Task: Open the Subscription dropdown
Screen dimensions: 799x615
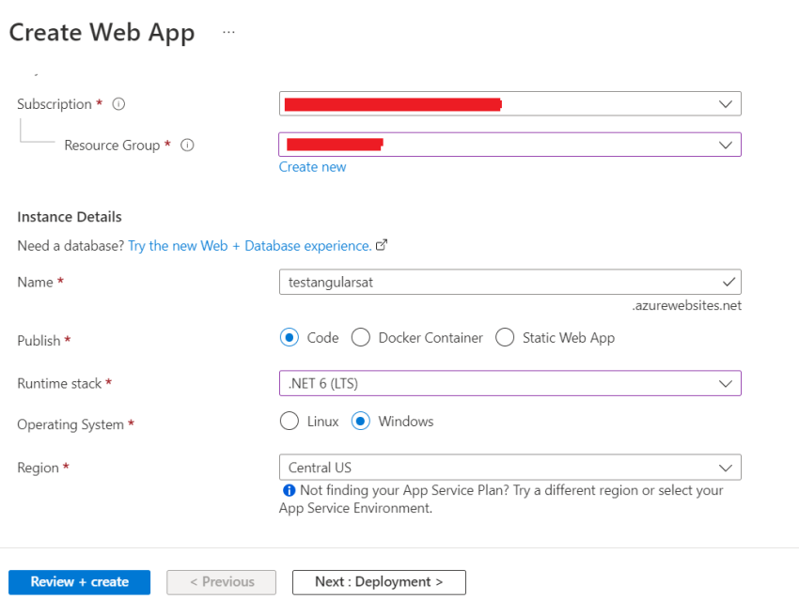Action: 725,103
